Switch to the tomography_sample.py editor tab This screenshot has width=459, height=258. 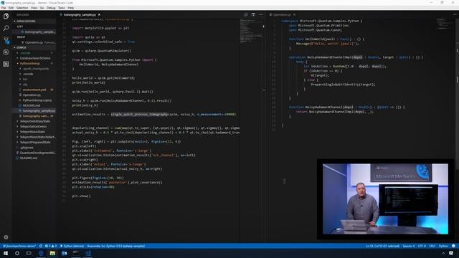[80, 14]
